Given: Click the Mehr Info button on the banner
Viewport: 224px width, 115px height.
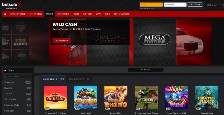Looking at the screenshot, I should (62, 41).
